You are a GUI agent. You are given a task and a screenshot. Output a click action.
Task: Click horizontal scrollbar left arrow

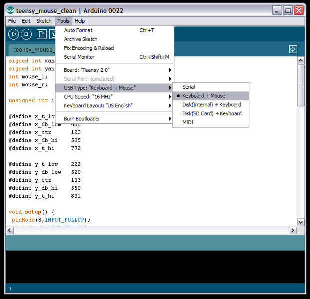coord(10,230)
